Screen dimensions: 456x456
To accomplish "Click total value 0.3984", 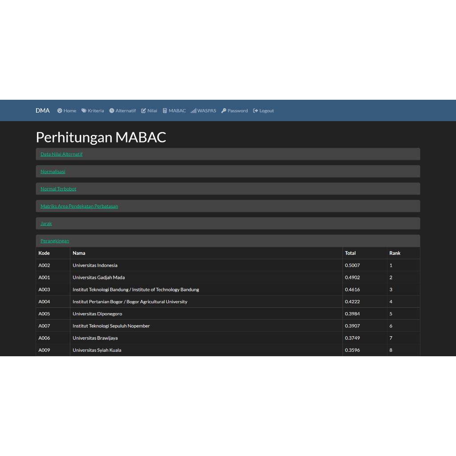I will tap(352, 314).
